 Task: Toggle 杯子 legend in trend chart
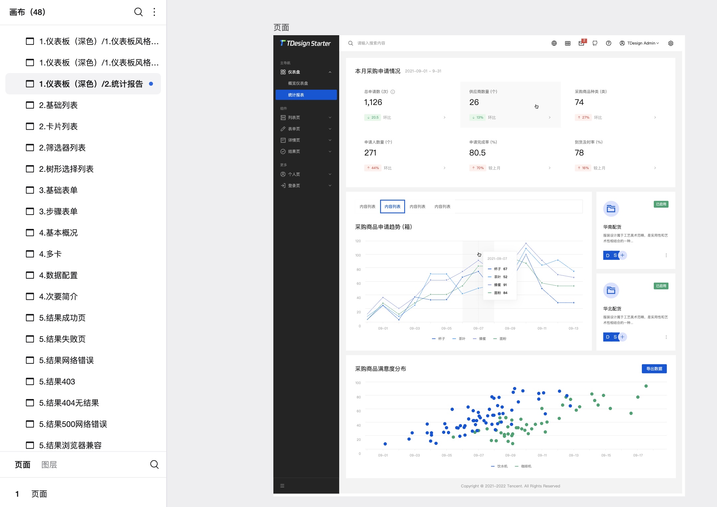[438, 339]
